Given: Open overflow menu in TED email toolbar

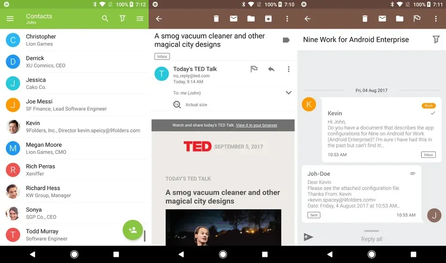Looking at the screenshot, I should click(x=287, y=19).
